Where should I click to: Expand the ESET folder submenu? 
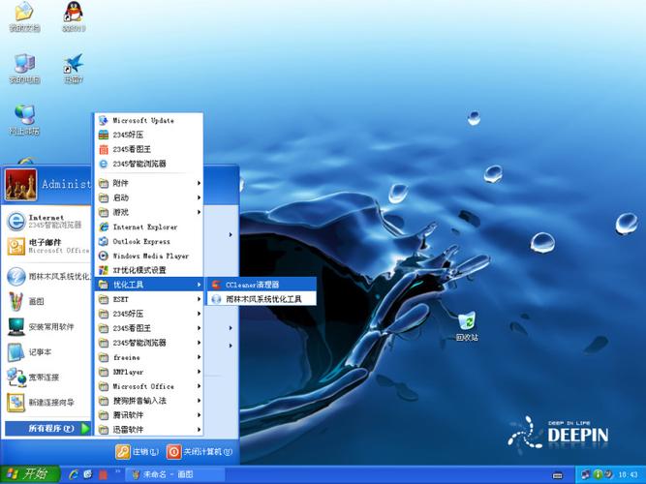point(149,299)
